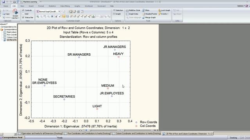Open the Normal Graph style dropdown
This screenshot has height=140, width=250.
coord(59,12)
